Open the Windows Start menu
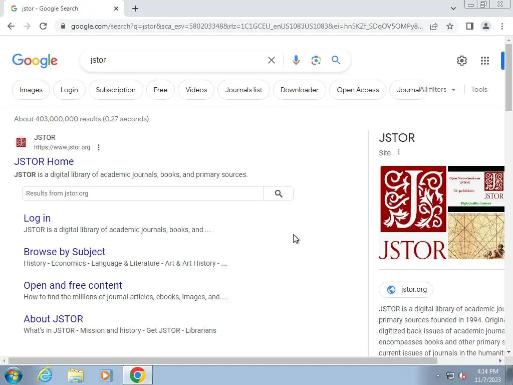Viewport: 513px width, 385px height. [13, 375]
